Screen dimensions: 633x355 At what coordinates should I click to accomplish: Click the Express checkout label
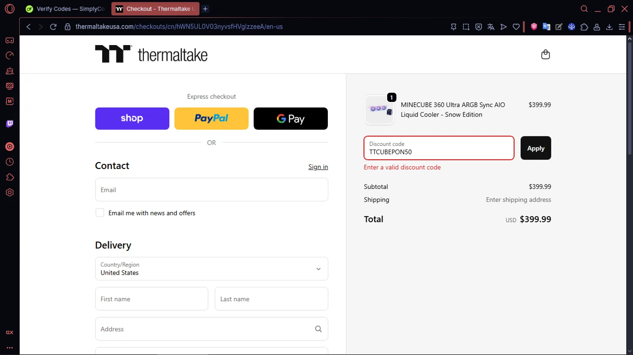click(x=211, y=96)
